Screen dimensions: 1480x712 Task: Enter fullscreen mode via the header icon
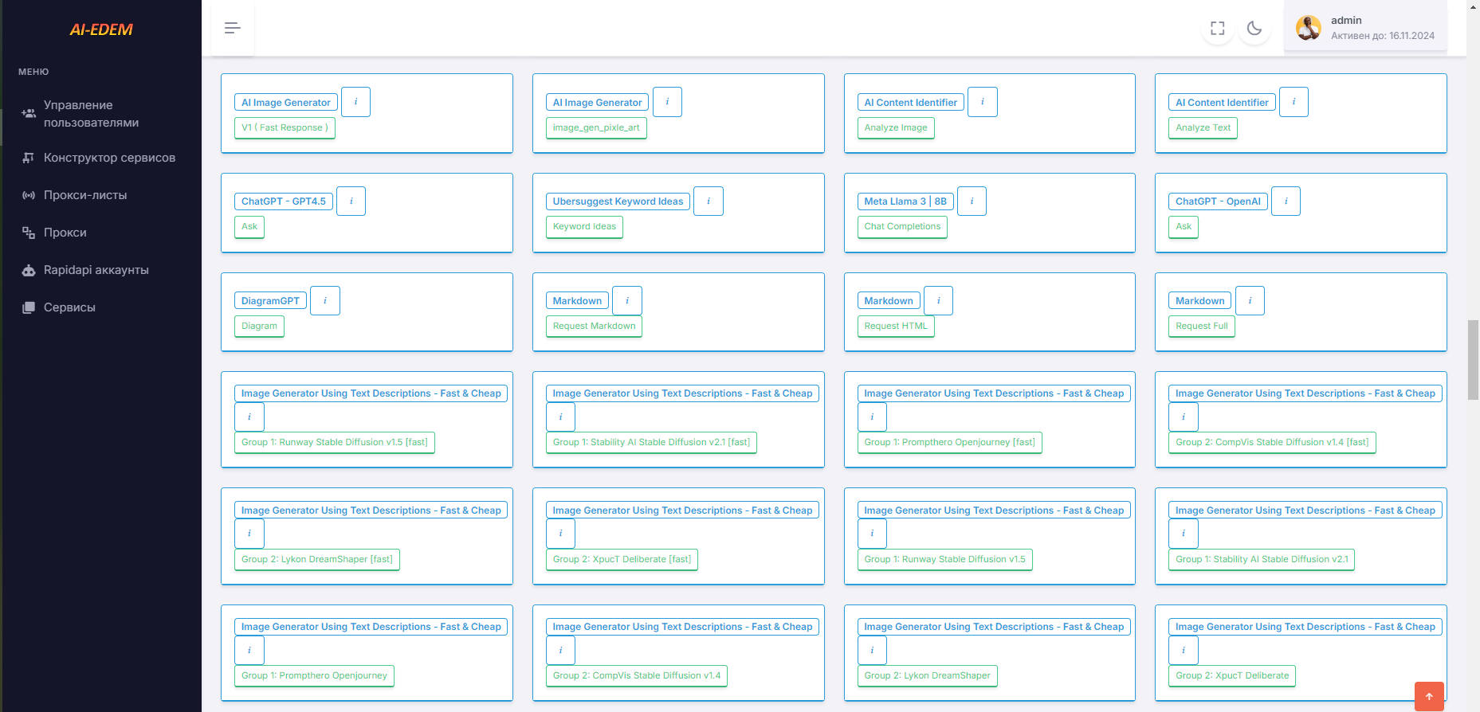[1217, 29]
